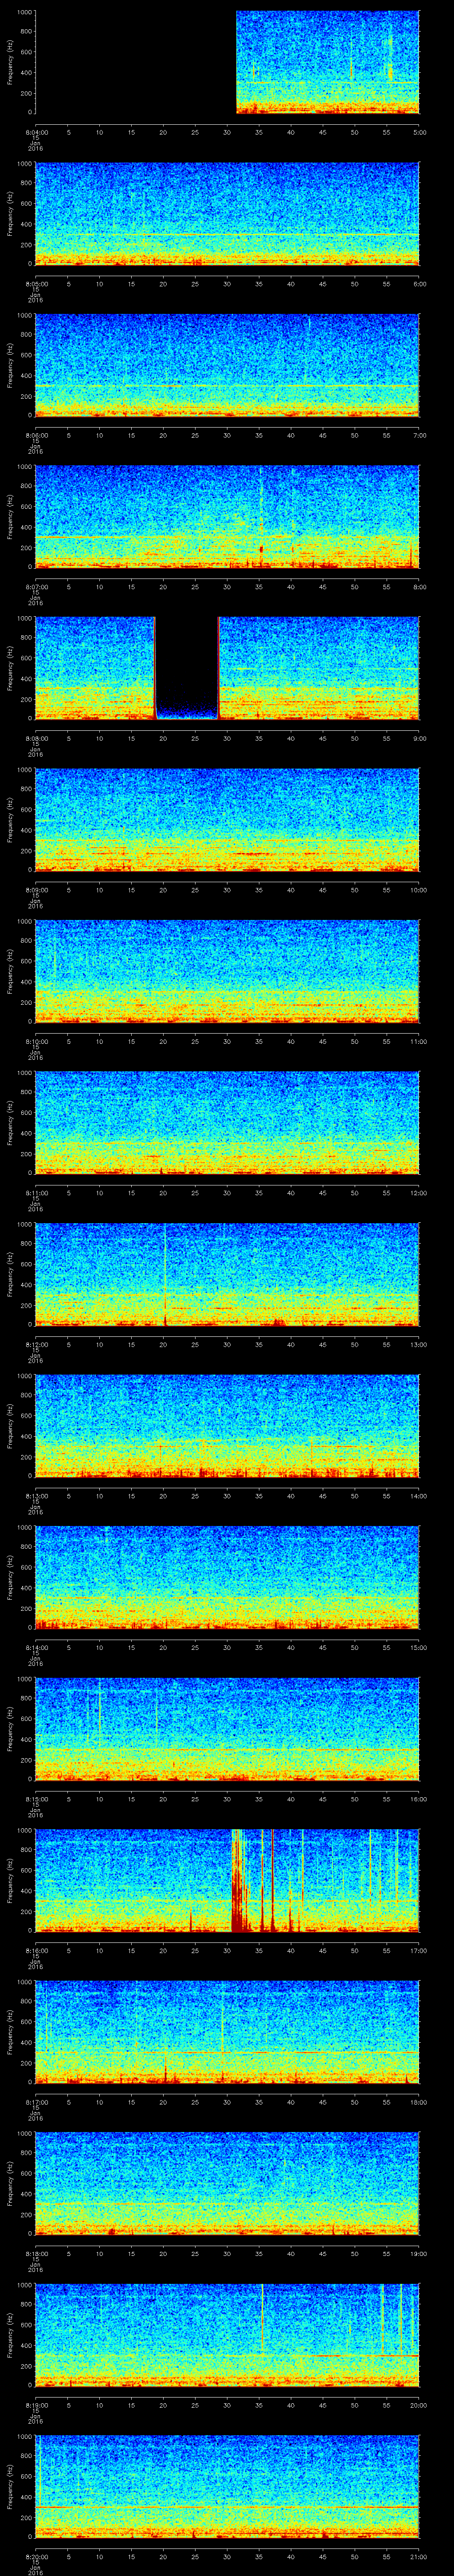Viewport: 454px width, 2576px height.
Task: Click the 9:00 end time label
Action: [419, 738]
